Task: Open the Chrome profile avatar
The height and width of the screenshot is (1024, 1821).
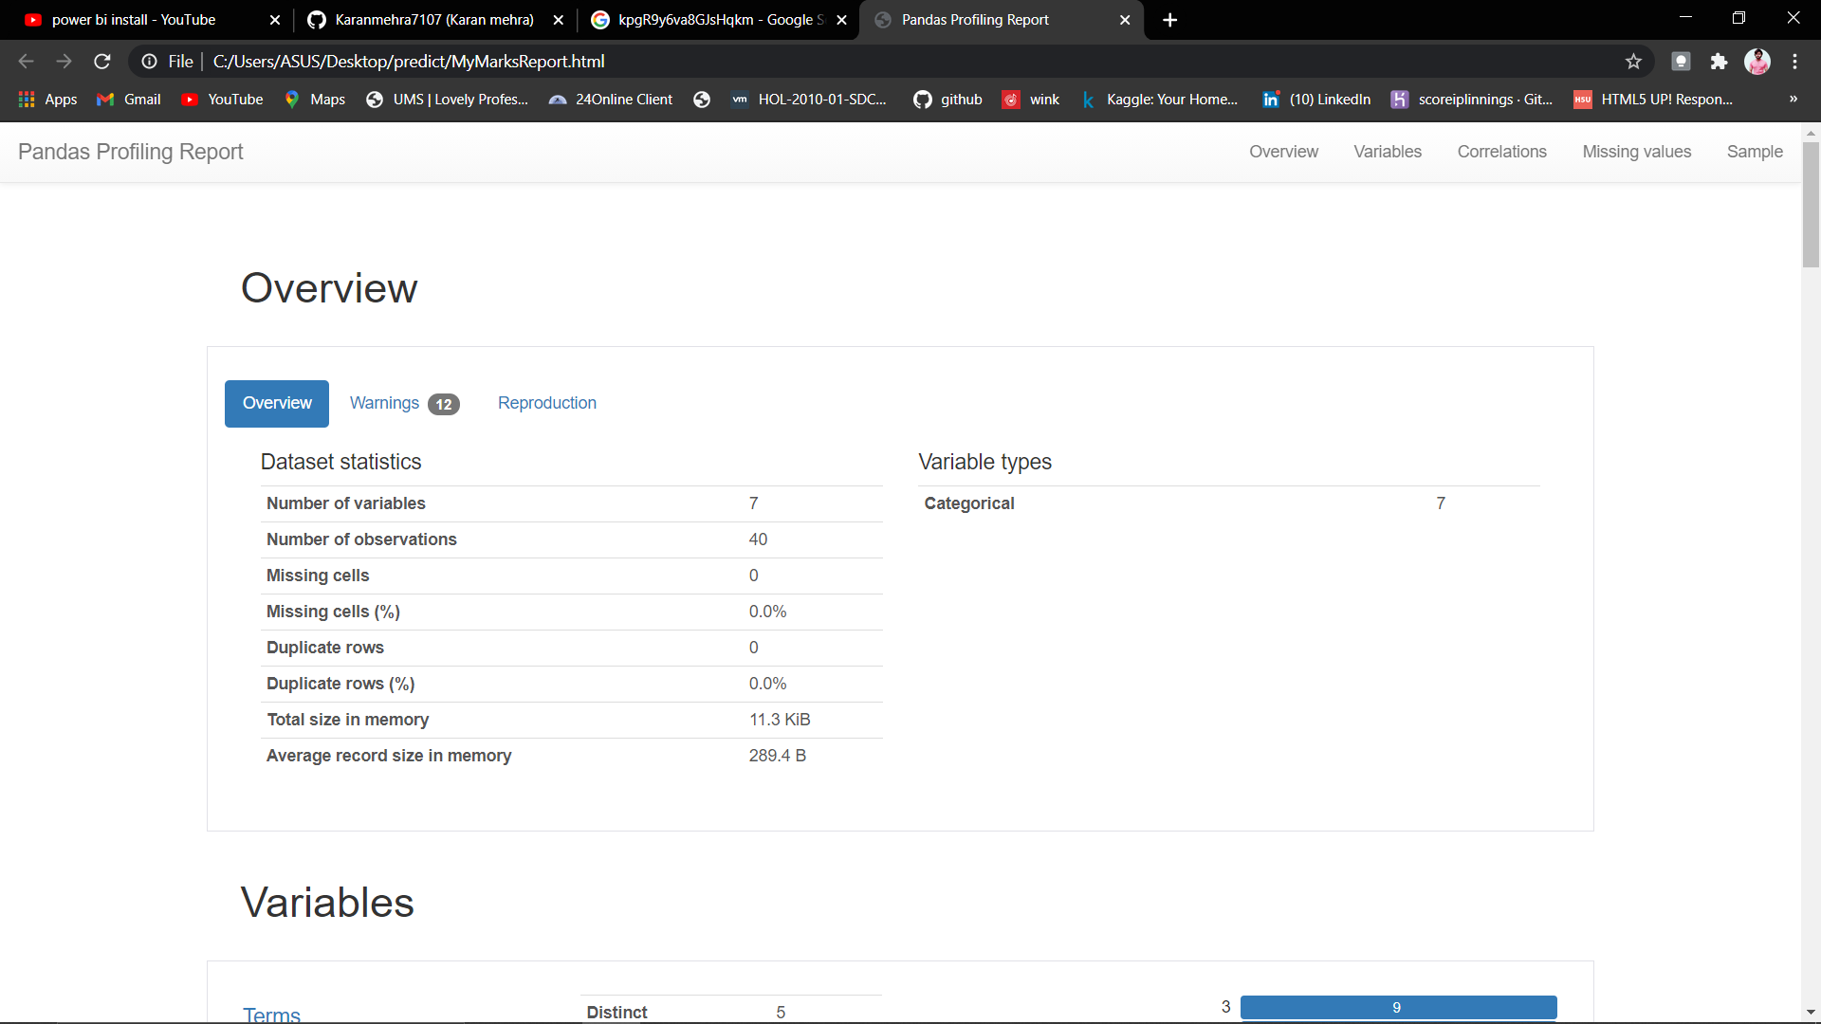Action: (x=1758, y=61)
